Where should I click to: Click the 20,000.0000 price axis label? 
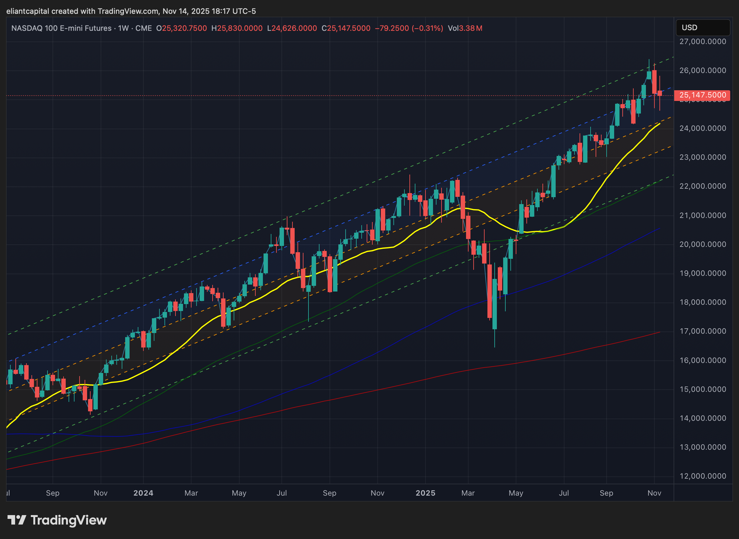tap(703, 244)
